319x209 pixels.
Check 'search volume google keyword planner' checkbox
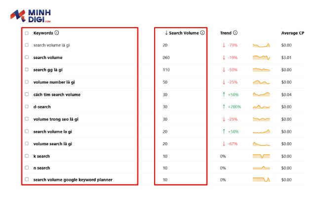27,179
